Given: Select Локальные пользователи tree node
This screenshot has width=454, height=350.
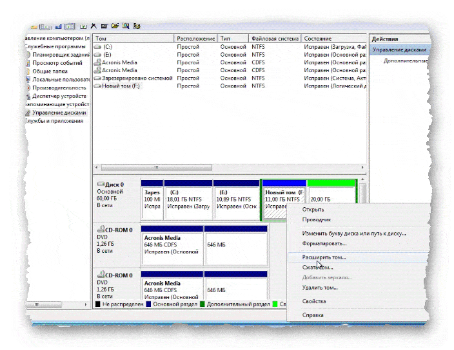Looking at the screenshot, I should pyautogui.click(x=61, y=79).
